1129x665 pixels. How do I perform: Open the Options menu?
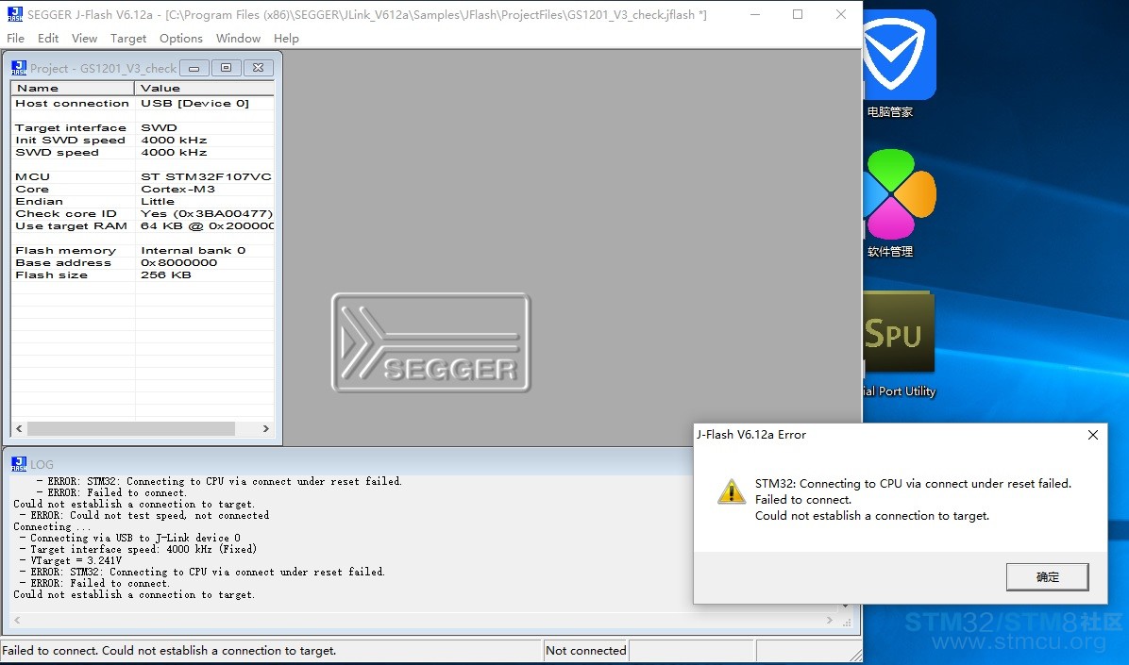180,38
